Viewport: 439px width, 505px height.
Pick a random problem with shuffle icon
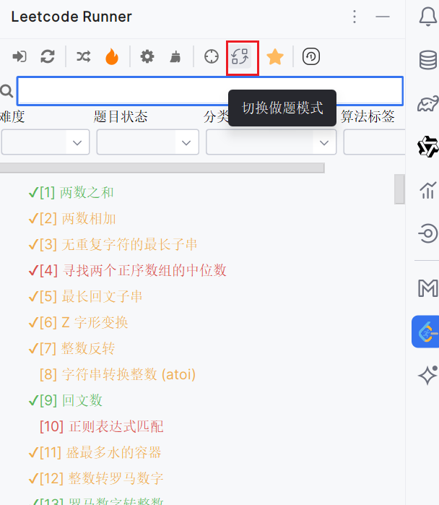(83, 56)
